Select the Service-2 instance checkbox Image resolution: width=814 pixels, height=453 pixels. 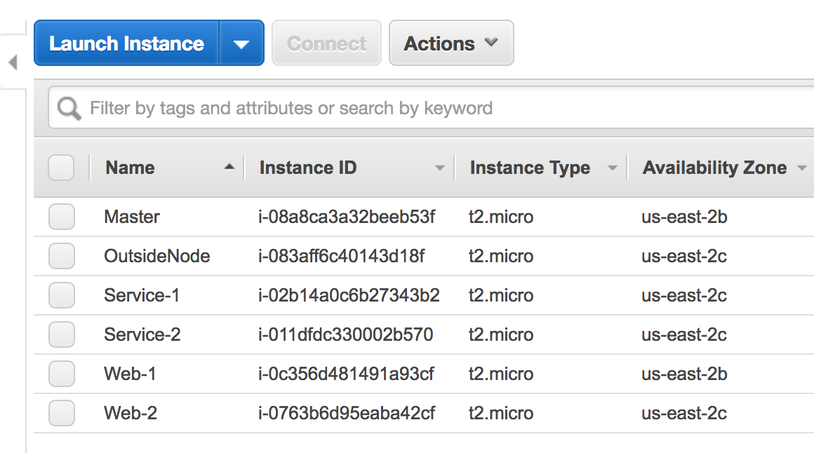coord(62,335)
